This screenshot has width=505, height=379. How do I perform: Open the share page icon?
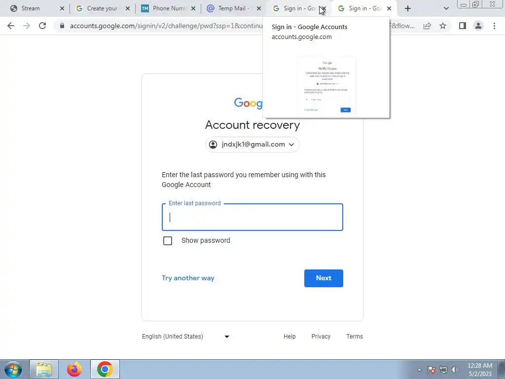[x=427, y=26]
